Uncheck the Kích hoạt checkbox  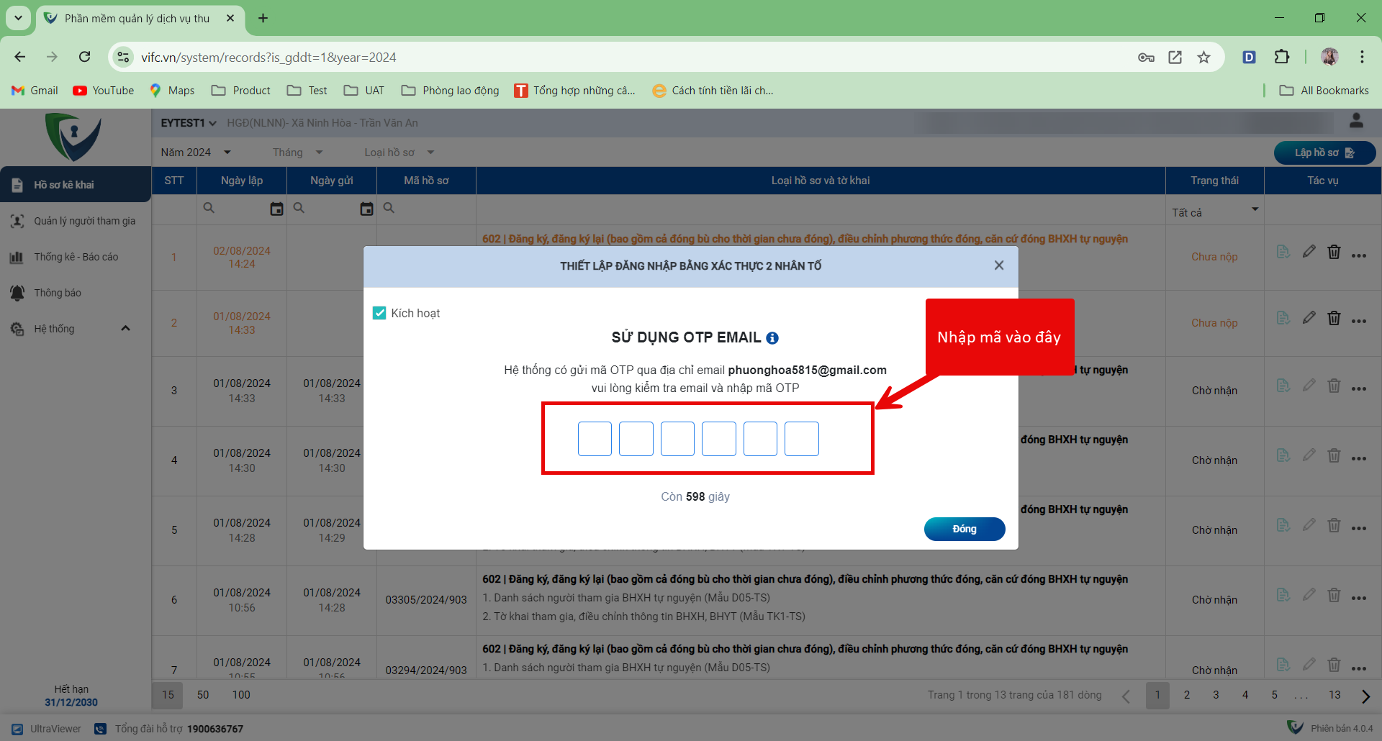[x=379, y=313]
